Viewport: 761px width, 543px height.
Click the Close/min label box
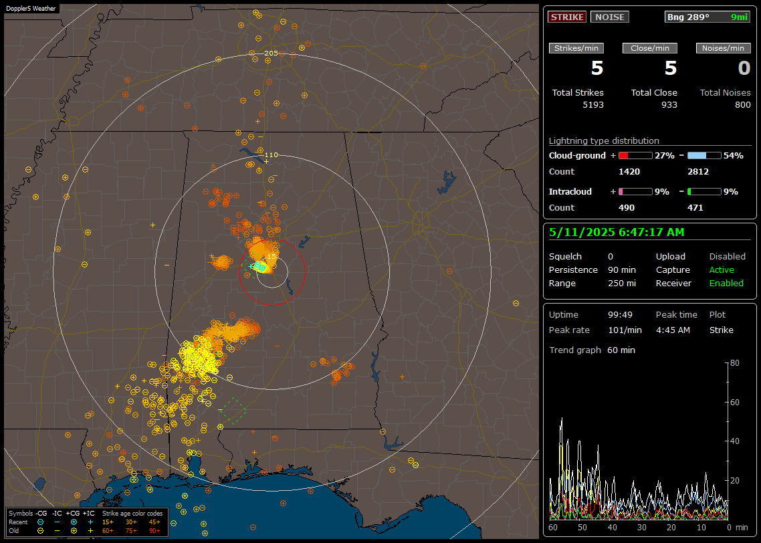(x=650, y=48)
